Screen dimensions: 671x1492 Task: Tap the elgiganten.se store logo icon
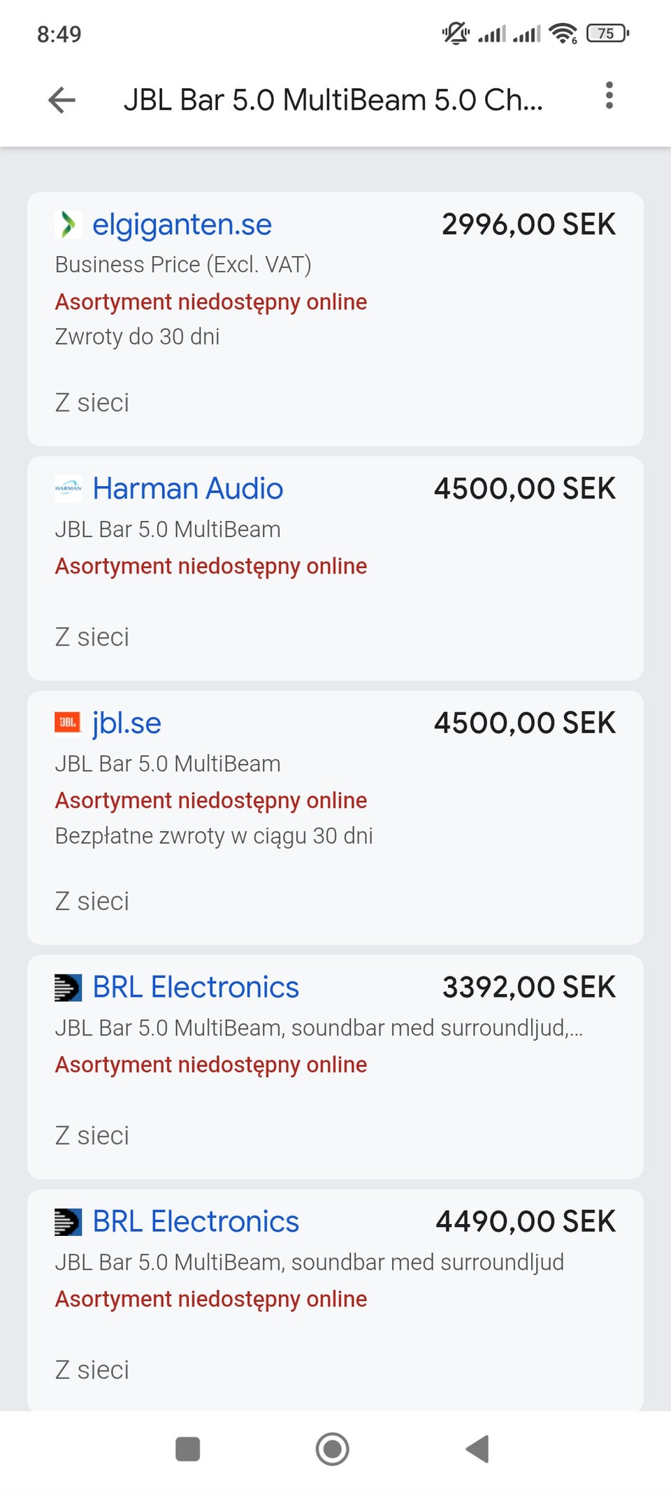point(68,225)
